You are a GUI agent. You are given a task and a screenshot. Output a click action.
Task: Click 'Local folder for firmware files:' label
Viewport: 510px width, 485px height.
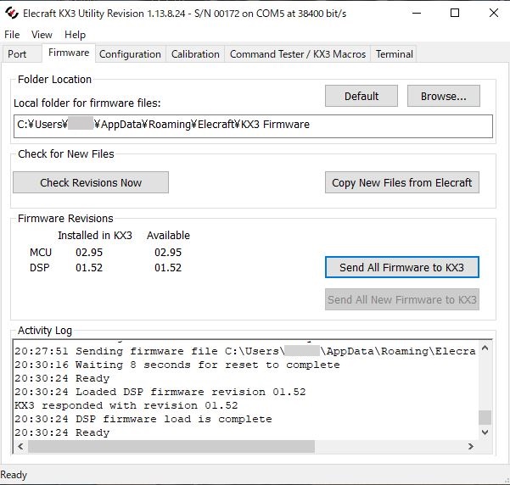(87, 103)
